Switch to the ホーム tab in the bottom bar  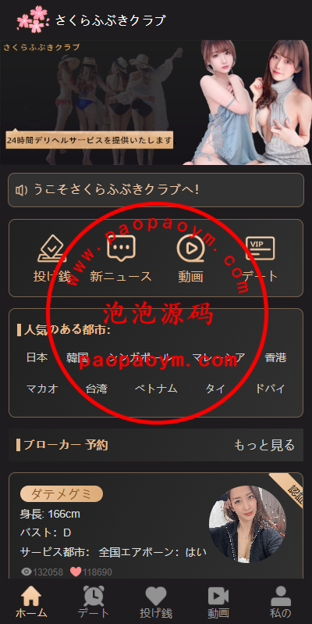click(x=31, y=603)
